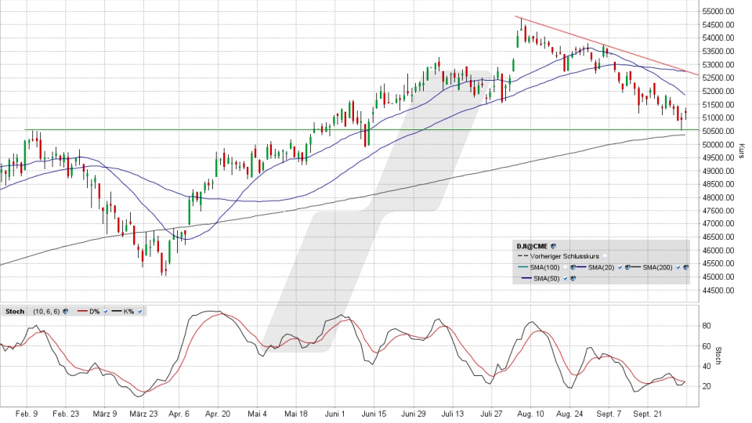Click the Stoch 20 axis value
The image size is (752, 423).
coord(706,386)
